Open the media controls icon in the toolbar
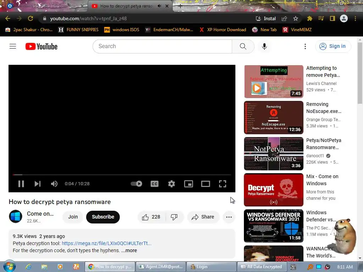This screenshot has height=272, width=363. click(x=321, y=18)
